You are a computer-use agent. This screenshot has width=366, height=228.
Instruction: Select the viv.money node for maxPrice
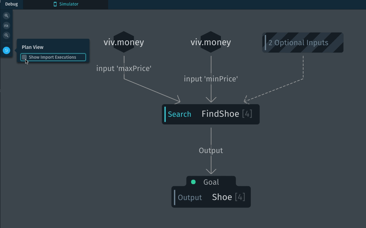[x=124, y=42]
